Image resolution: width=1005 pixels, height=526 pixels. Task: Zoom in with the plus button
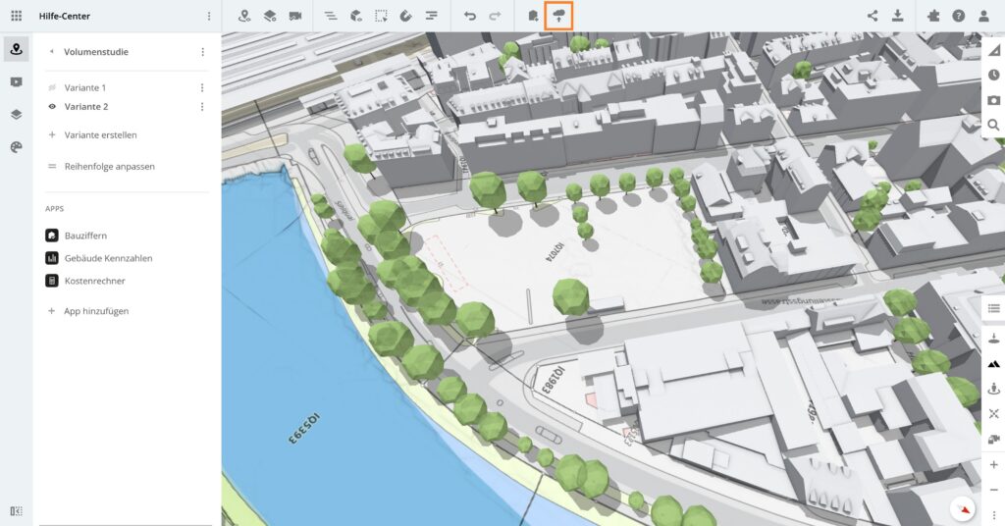[x=993, y=464]
